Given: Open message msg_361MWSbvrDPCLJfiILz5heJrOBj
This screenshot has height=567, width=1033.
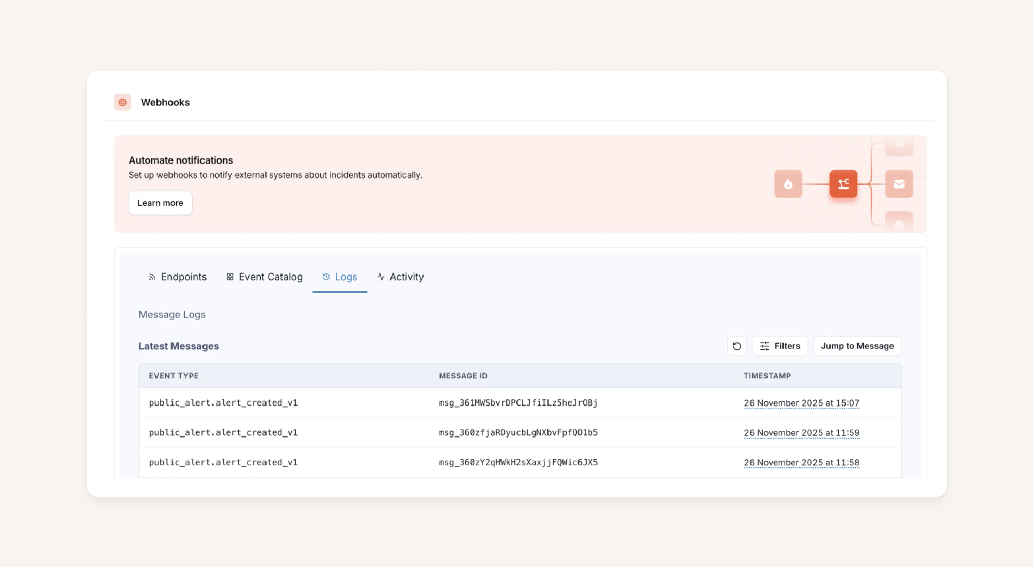Looking at the screenshot, I should [x=518, y=403].
